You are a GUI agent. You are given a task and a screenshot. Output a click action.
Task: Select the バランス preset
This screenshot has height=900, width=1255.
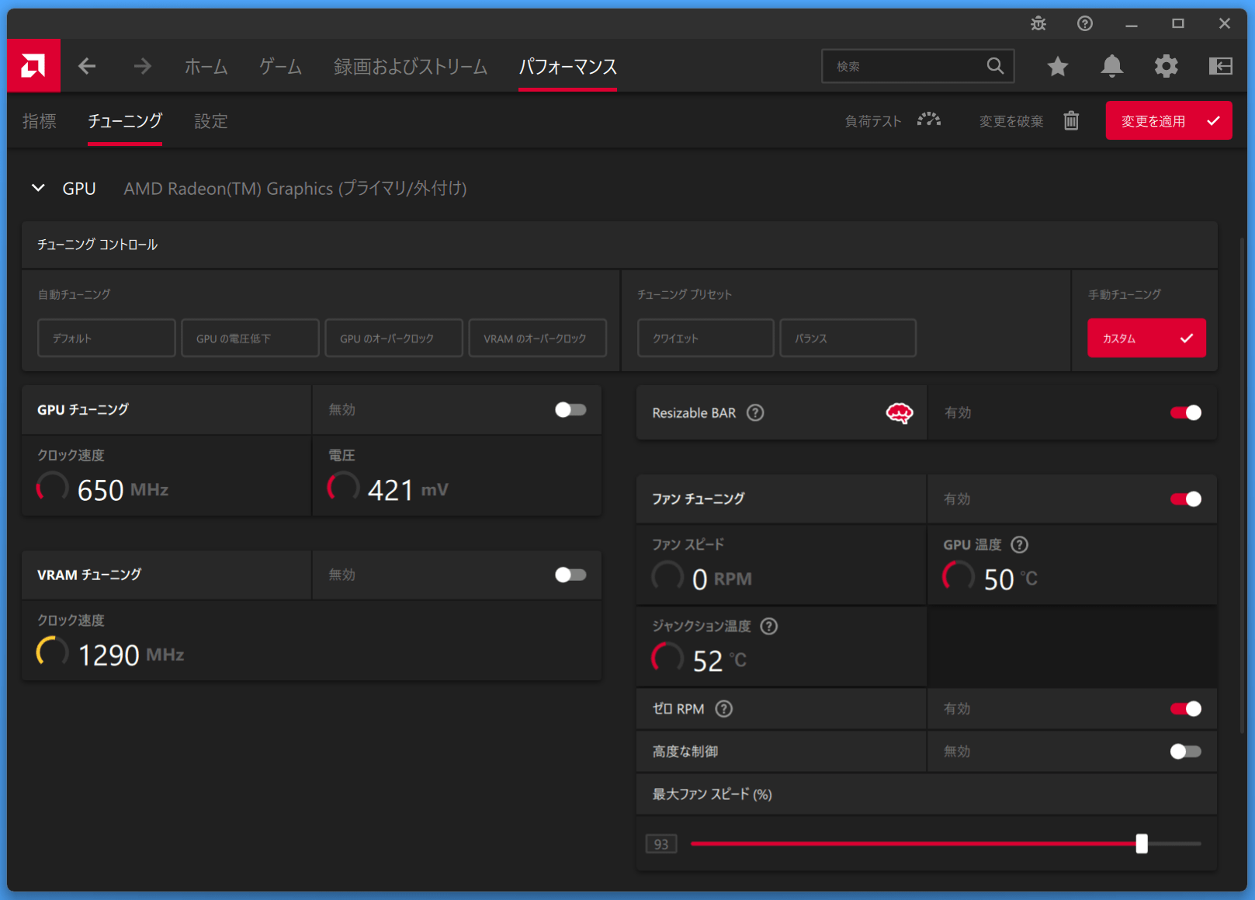(x=848, y=338)
